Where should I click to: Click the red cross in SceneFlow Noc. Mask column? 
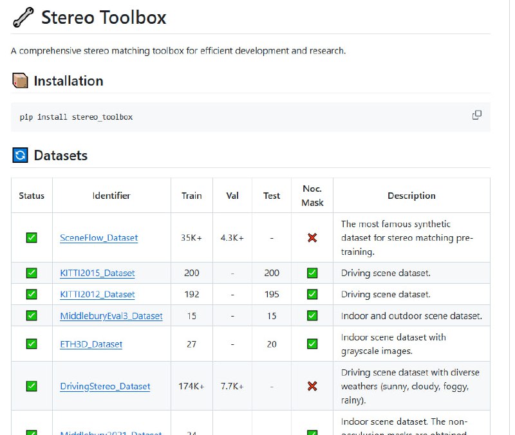tap(312, 237)
